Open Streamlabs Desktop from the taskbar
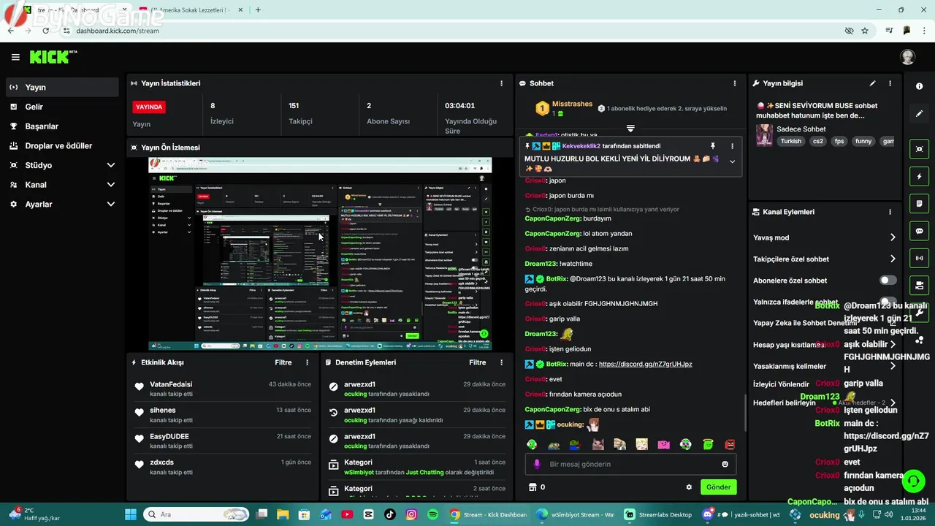Viewport: 935px width, 526px height. tap(657, 514)
